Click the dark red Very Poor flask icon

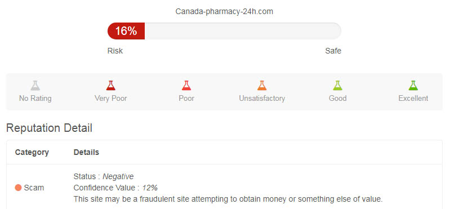point(111,86)
